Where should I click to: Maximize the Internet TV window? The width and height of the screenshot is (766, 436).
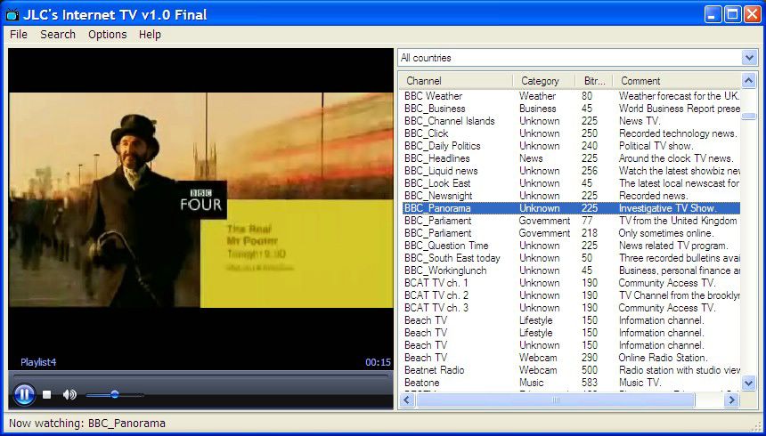pyautogui.click(x=732, y=14)
